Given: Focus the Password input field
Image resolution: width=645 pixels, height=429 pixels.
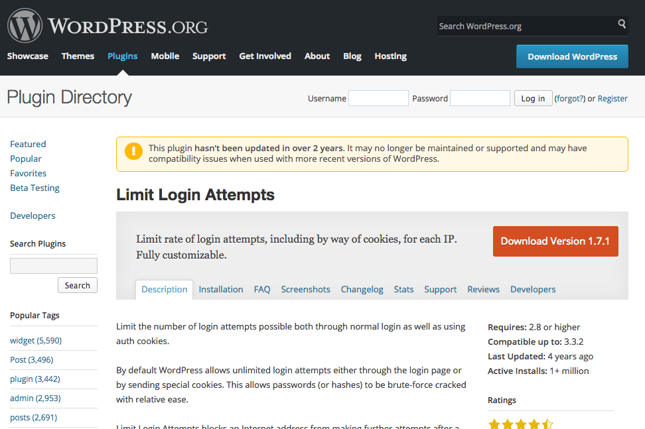Looking at the screenshot, I should 480,98.
